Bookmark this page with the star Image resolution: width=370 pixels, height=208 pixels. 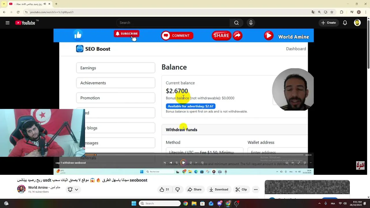tap(332, 12)
